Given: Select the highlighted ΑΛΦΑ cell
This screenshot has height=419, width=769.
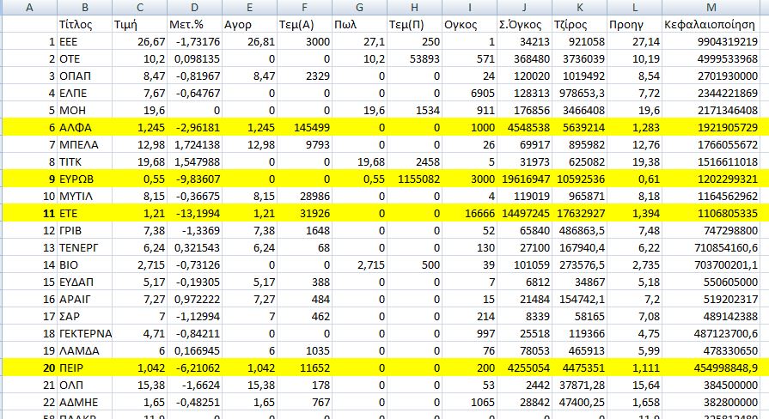Looking at the screenshot, I should (x=85, y=127).
